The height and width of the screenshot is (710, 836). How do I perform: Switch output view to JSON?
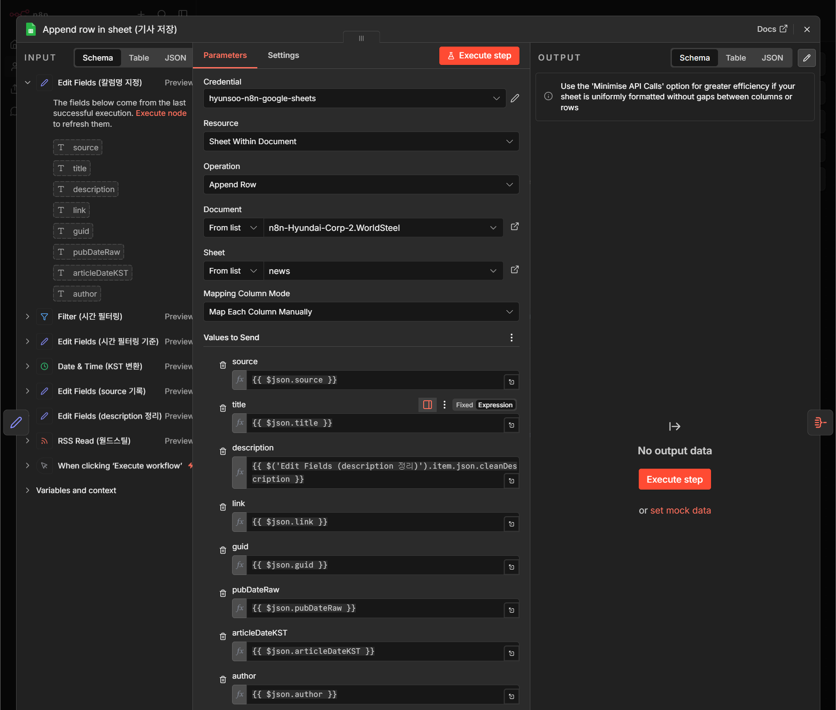click(x=772, y=58)
